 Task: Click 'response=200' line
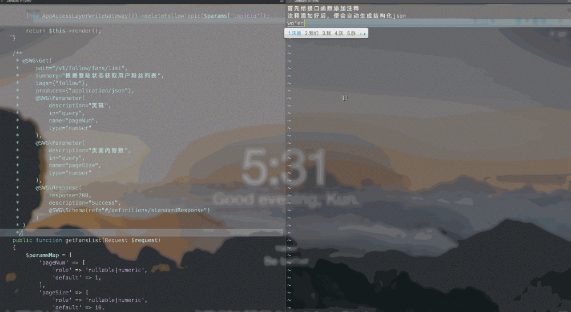[70, 195]
